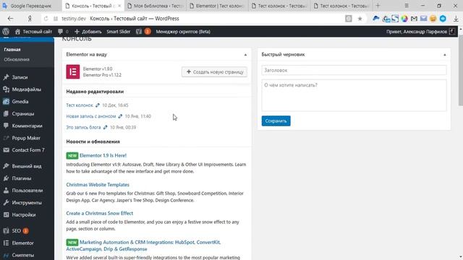The width and height of the screenshot is (463, 260).
Task: Click the Elementor logo in the widget
Action: click(x=73, y=72)
